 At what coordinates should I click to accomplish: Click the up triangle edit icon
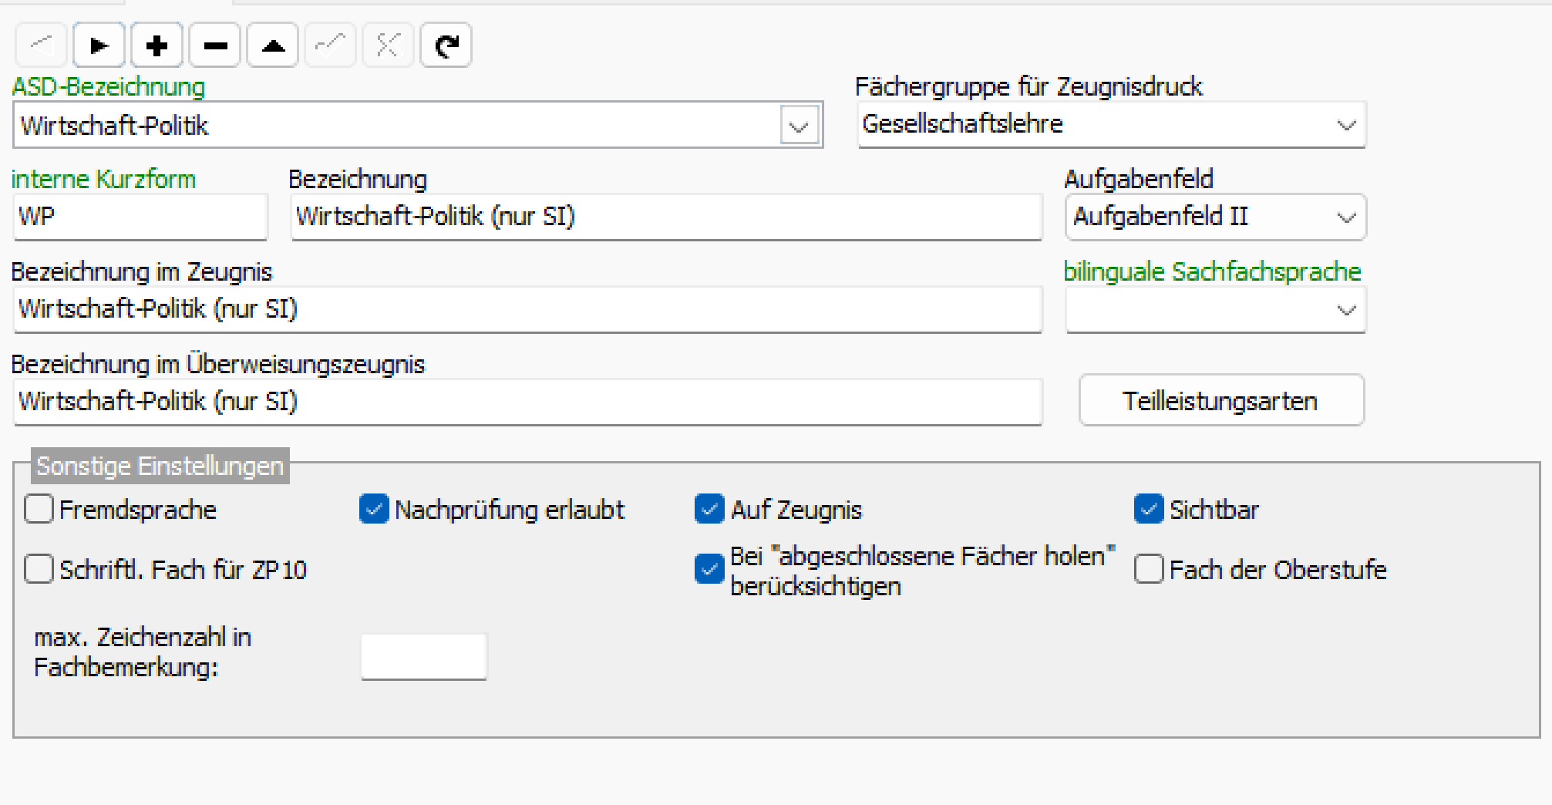click(x=273, y=45)
